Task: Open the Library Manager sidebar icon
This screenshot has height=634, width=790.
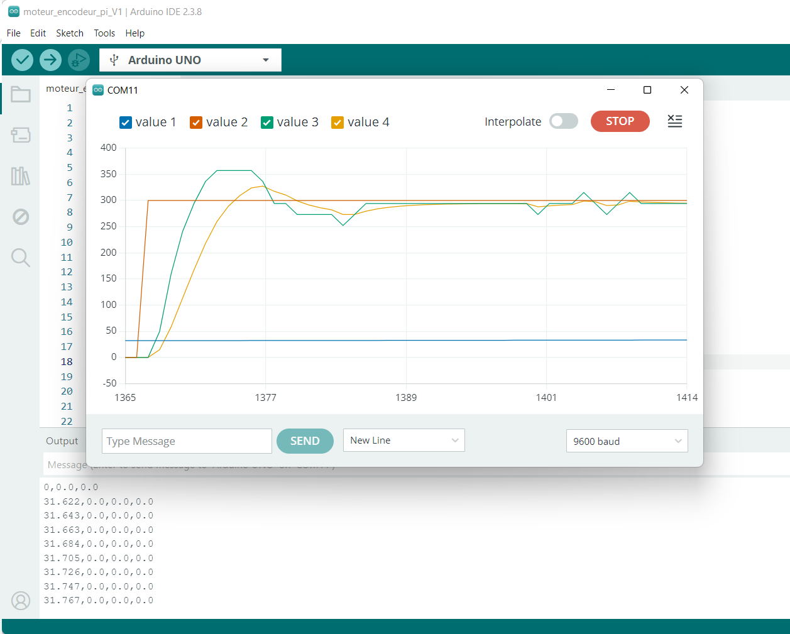Action: 21,176
